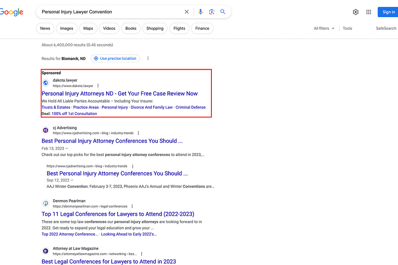Click the cj Advertising favicon
Image resolution: width=398 pixels, height=265 pixels.
point(46,130)
